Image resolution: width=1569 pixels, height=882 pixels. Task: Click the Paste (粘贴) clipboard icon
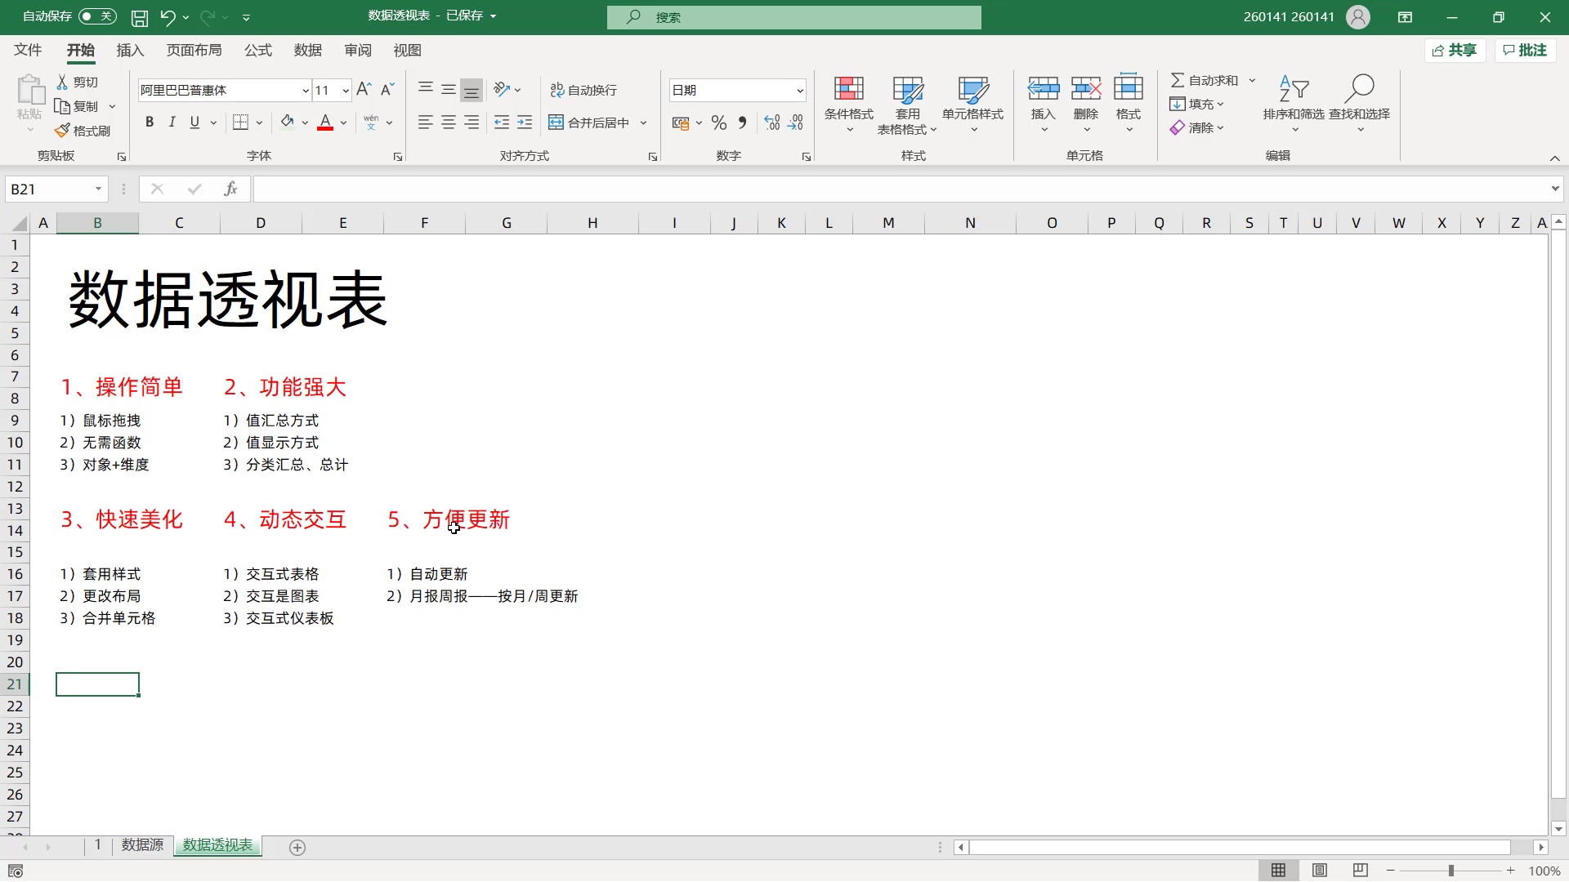coord(30,91)
